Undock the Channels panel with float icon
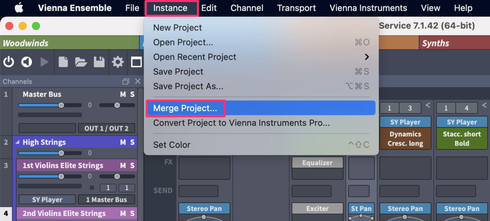 pos(126,82)
